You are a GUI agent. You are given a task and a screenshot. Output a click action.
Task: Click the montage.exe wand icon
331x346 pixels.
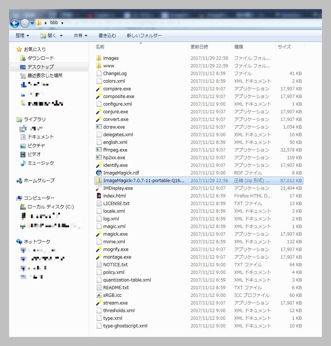coord(99,257)
